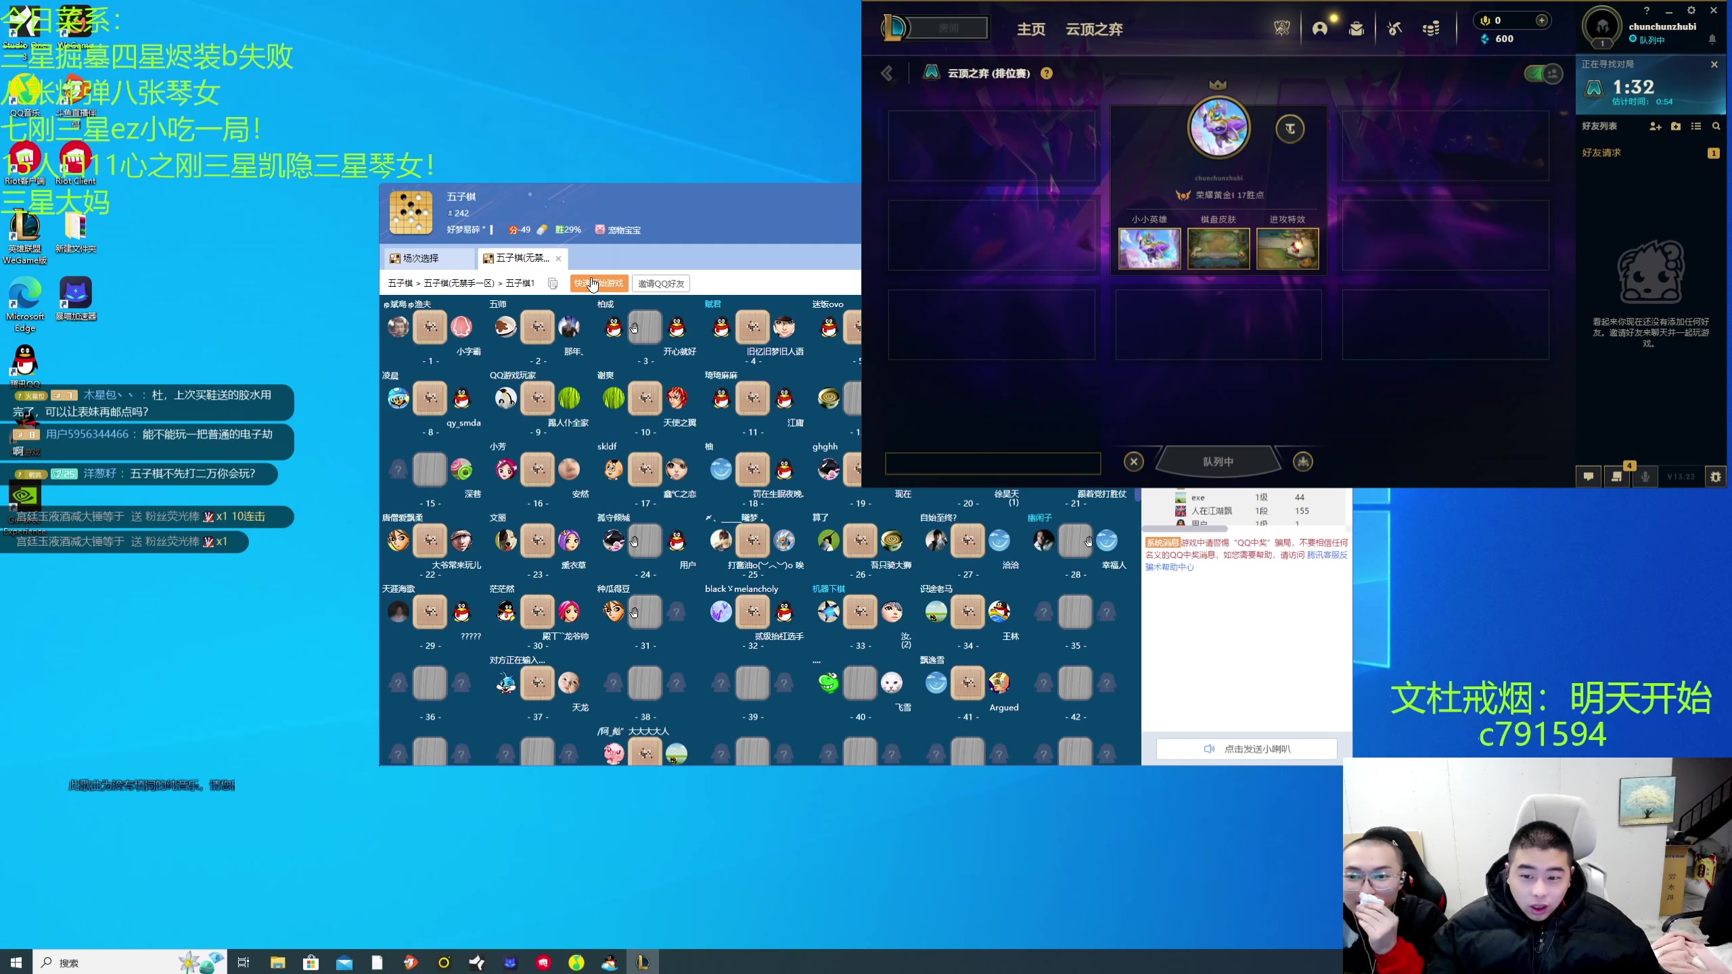
Task: Open ranked TFT info question mark
Action: pyautogui.click(x=1047, y=73)
